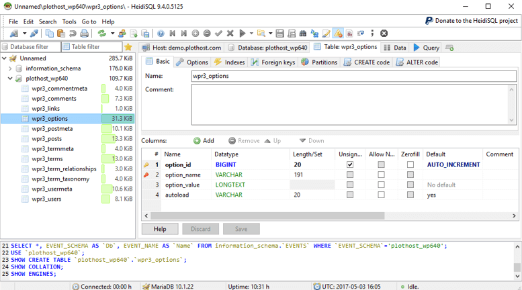Image resolution: width=522 pixels, height=290 pixels.
Task: Jump to the first row icon
Action: (x=172, y=34)
